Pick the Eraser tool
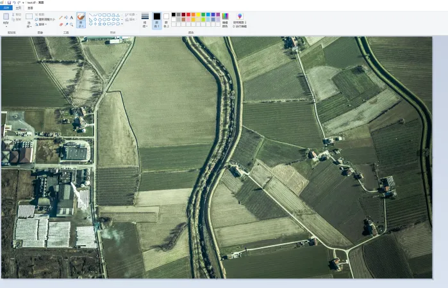The width and height of the screenshot is (448, 288). point(61,24)
